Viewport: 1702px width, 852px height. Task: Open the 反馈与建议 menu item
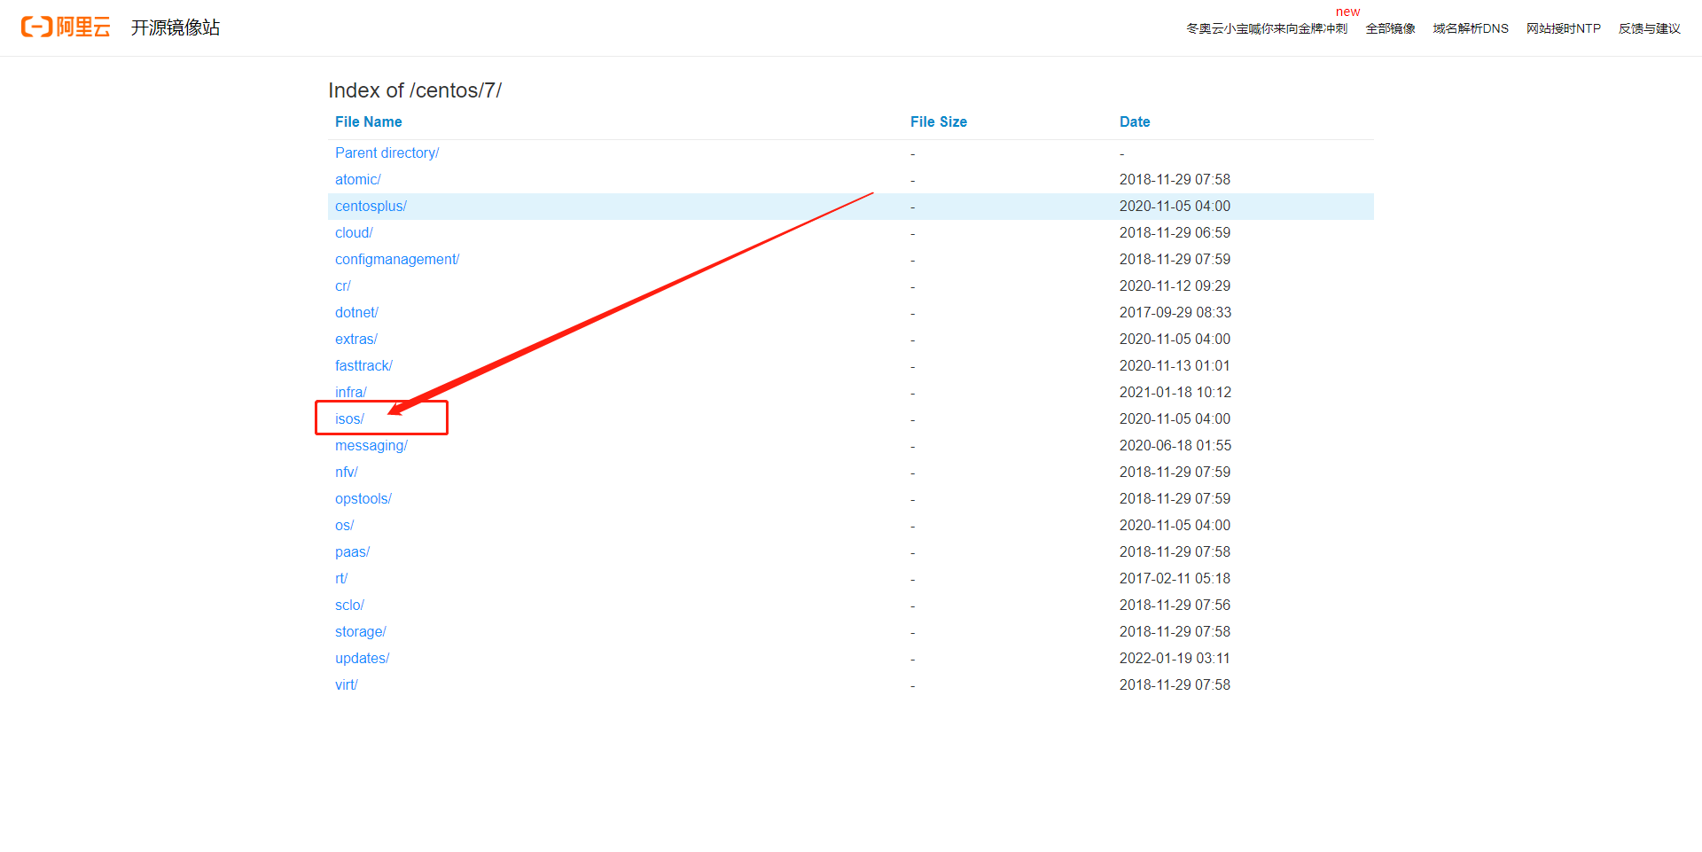[x=1650, y=28]
